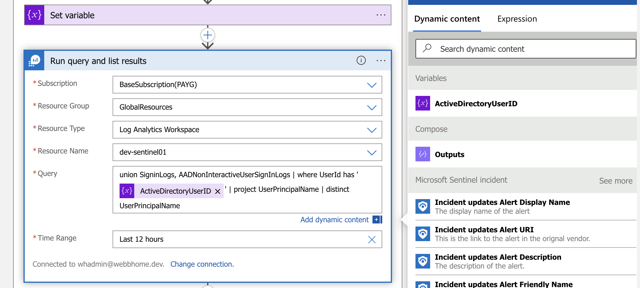640x288 pixels.
Task: Switch to the Dynamic content tab
Action: tap(447, 19)
